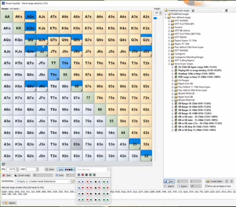Toggle the 83o hand cell
Screen dimensions: 236x207
(77, 144)
